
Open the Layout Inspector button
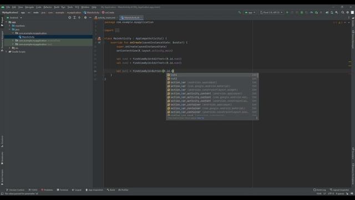point(339,190)
